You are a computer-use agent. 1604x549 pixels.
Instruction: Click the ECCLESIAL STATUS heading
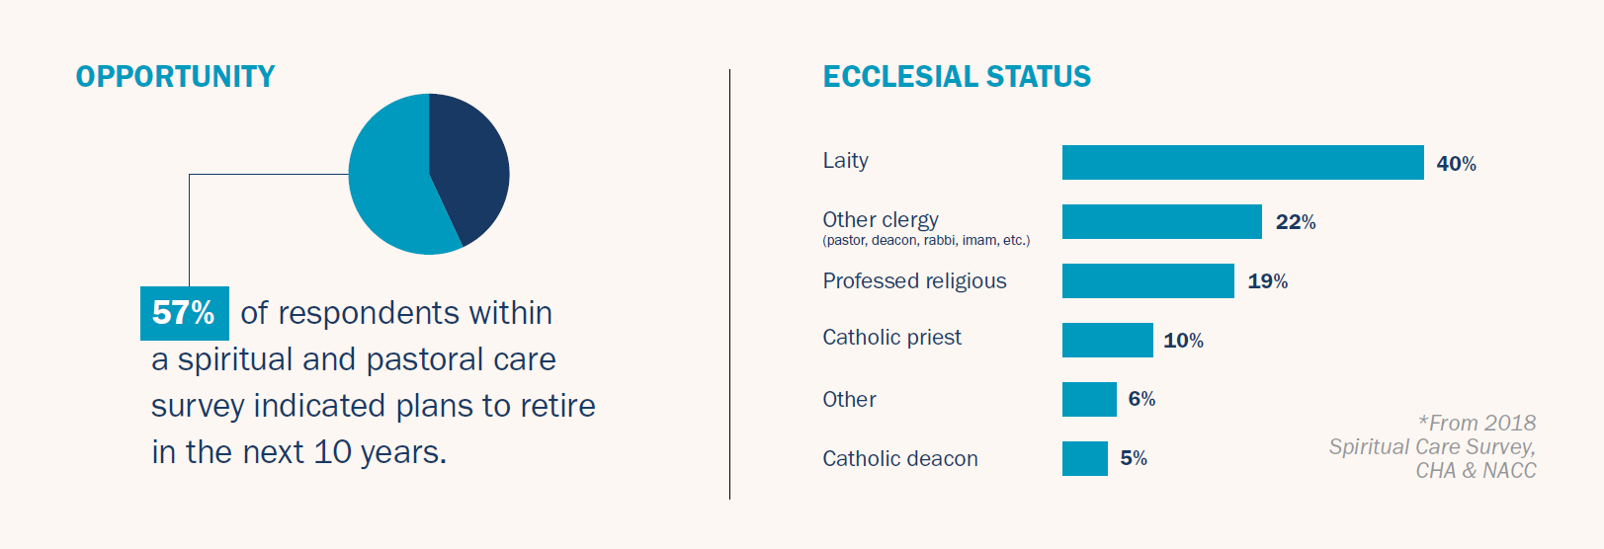tap(957, 77)
